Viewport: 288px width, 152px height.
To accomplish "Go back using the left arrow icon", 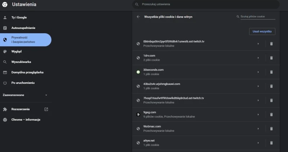I will click(138, 17).
